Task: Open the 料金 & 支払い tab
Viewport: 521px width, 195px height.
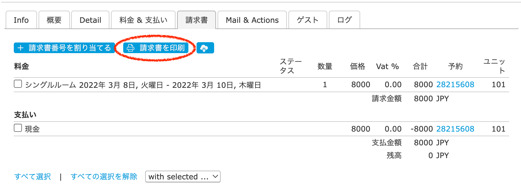Action: [x=143, y=20]
